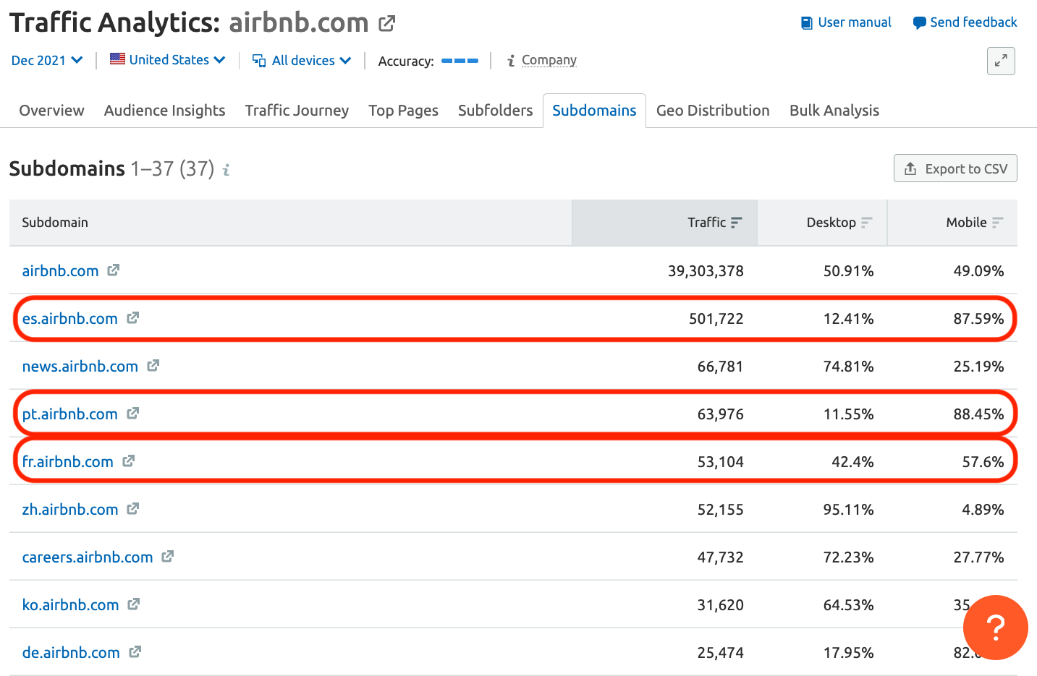Click mobile value 4.89%
Screen dimensions: 1037x676
tap(983, 510)
